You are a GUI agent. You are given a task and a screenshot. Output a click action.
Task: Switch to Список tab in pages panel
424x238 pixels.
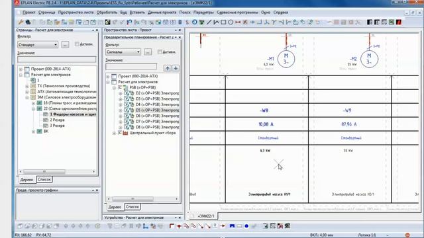click(x=44, y=179)
